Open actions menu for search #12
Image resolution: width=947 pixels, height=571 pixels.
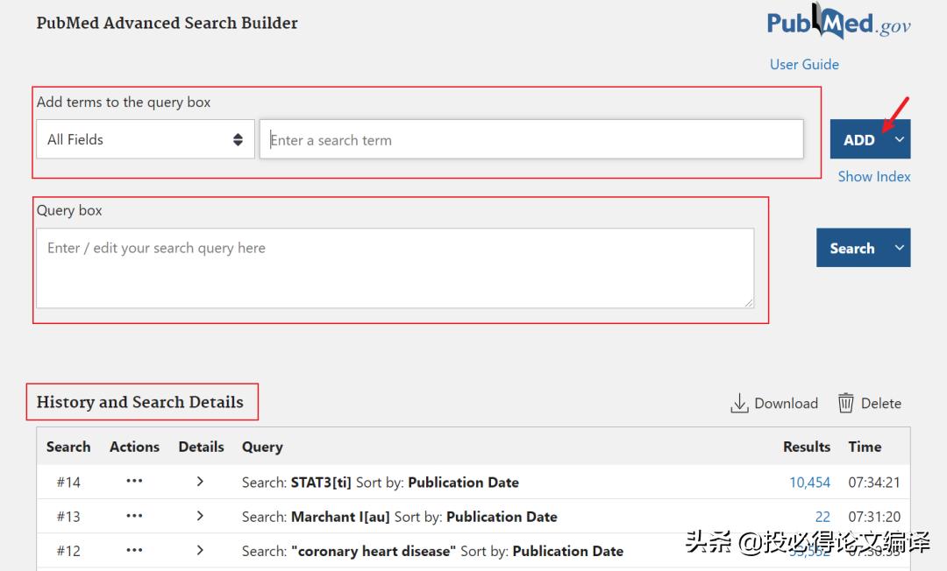[x=134, y=551]
